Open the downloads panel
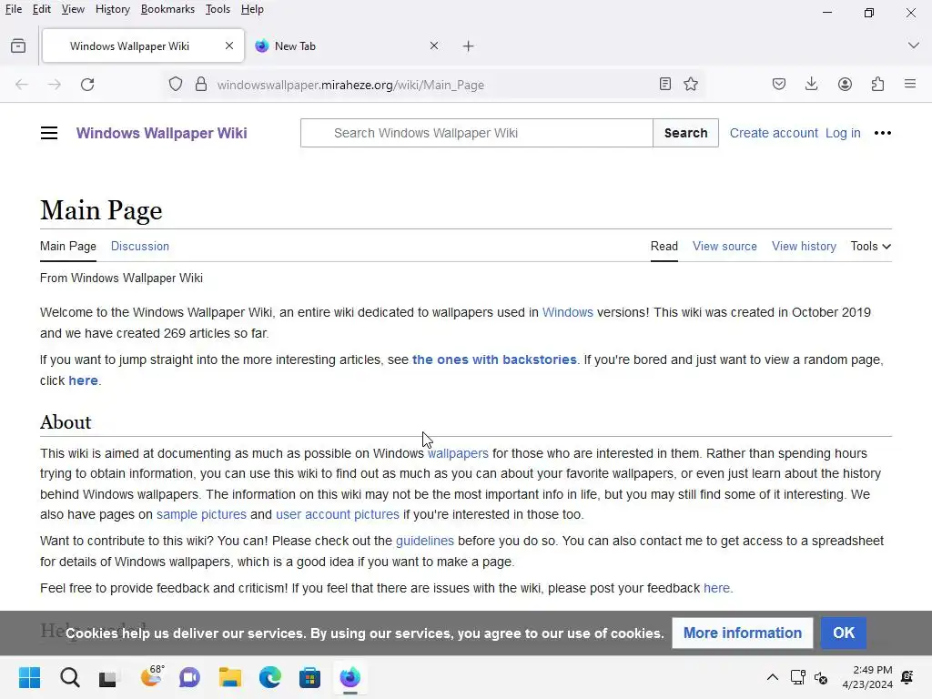The image size is (932, 699). tap(811, 85)
